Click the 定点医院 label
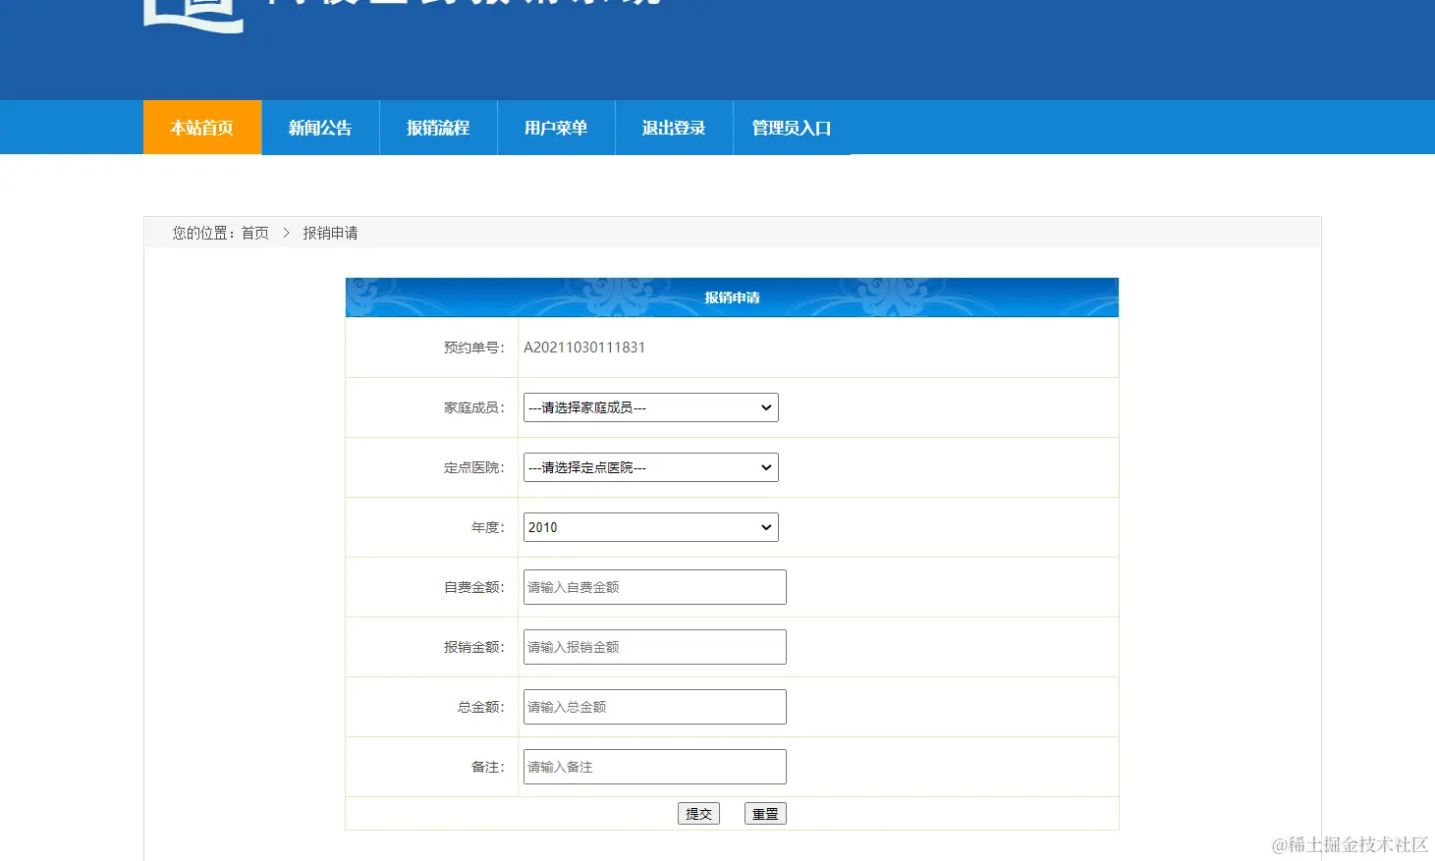The height and width of the screenshot is (861, 1435). [474, 467]
